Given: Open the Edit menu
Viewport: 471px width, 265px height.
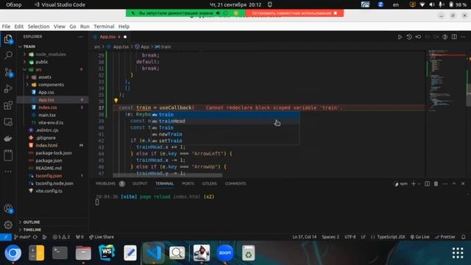Looking at the screenshot, I should (x=18, y=26).
